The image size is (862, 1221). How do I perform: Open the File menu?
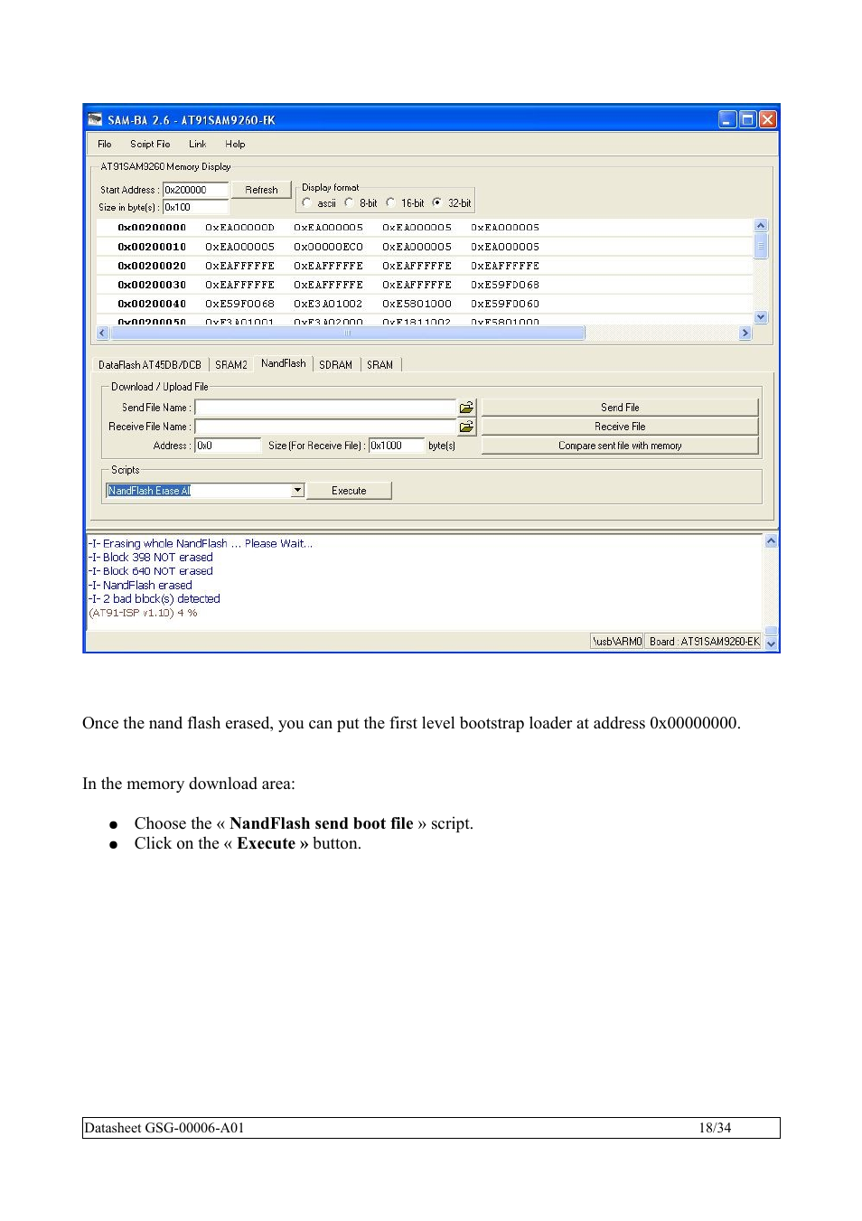pos(105,144)
